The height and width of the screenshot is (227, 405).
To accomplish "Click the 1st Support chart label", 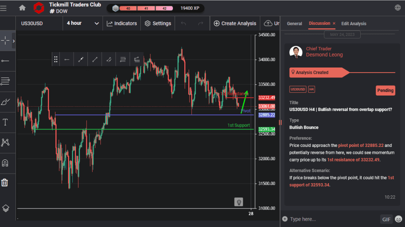I will tap(238, 125).
